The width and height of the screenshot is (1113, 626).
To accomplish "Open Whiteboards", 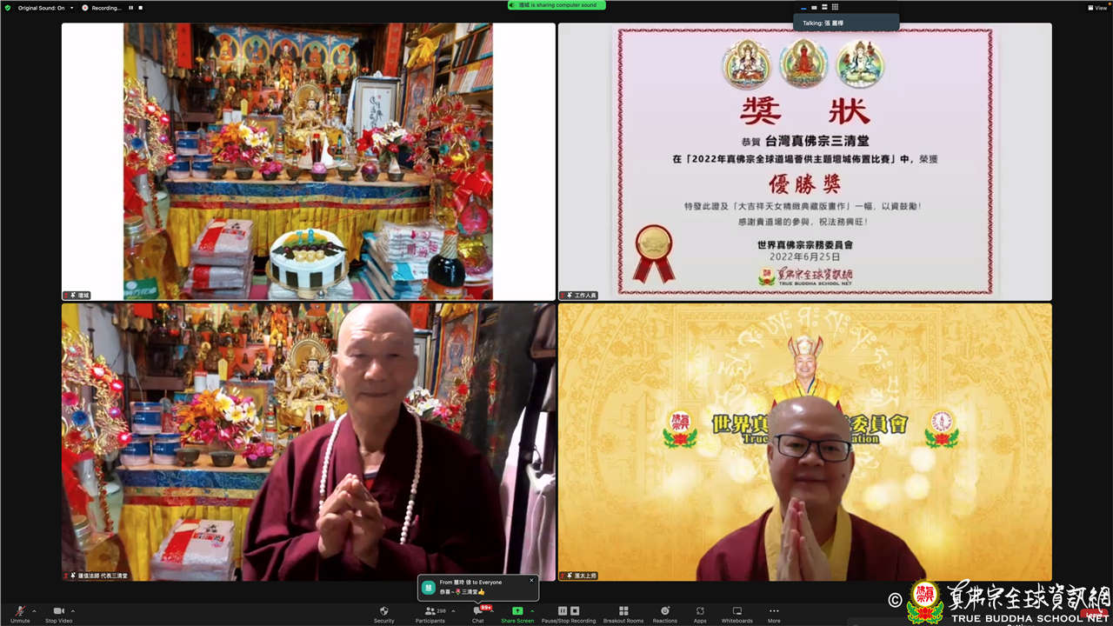I will click(736, 613).
